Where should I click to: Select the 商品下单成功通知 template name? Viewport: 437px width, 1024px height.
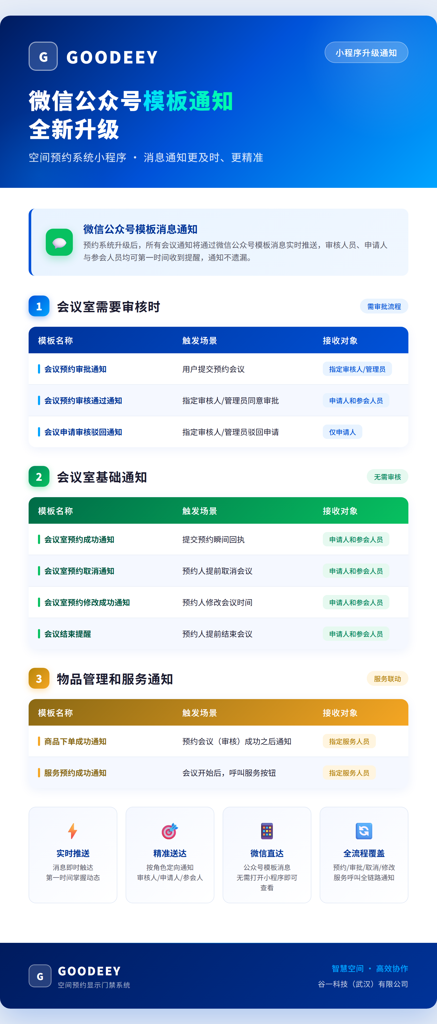click(75, 741)
